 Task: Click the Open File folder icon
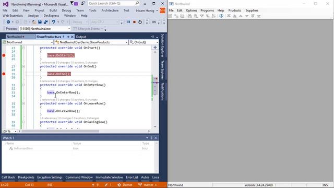point(34,22)
